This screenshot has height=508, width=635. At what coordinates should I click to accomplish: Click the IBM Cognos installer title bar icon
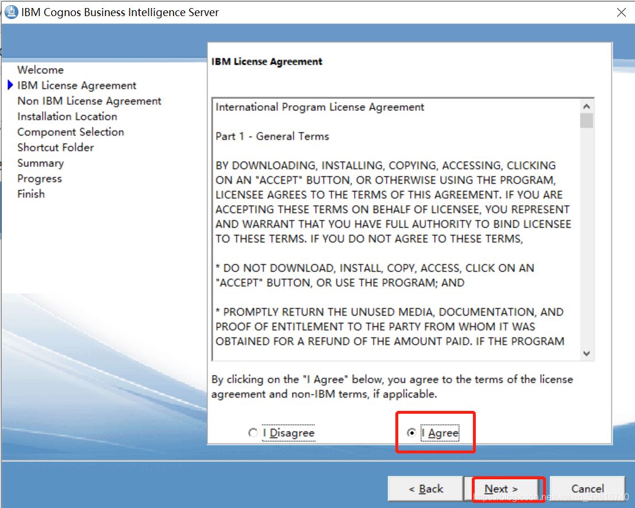(11, 11)
